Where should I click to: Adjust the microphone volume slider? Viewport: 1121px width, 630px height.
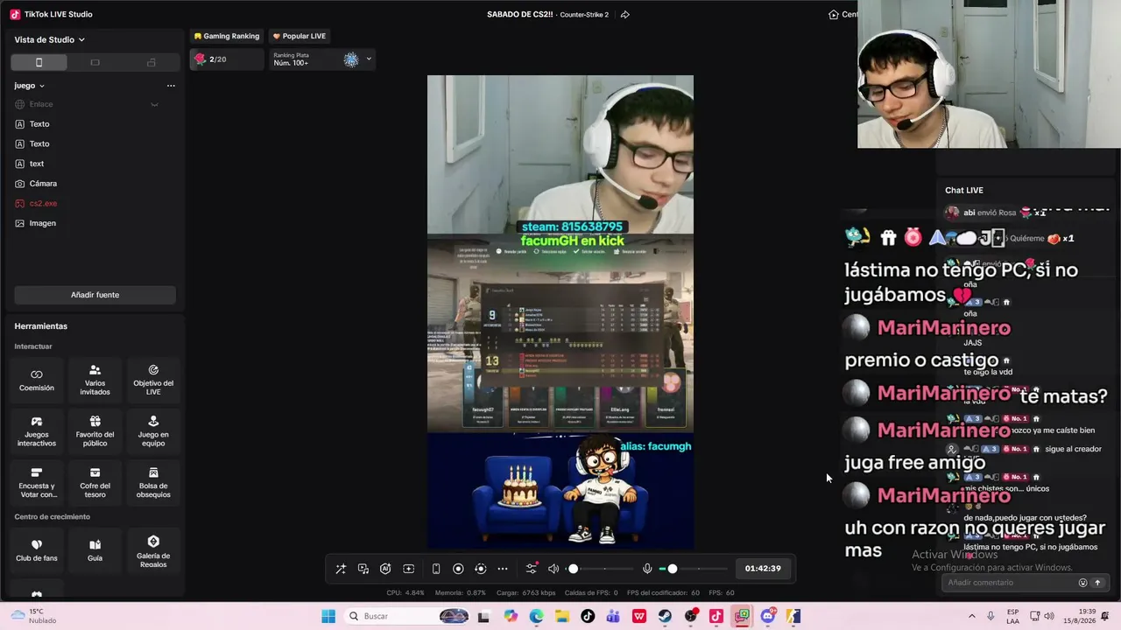pos(694,569)
